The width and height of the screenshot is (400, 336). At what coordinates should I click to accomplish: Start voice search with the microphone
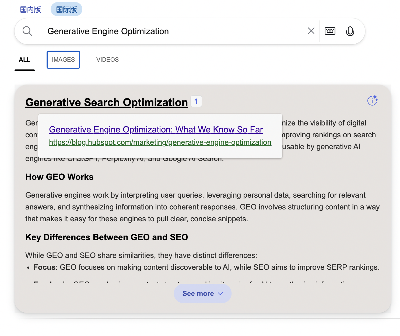click(350, 31)
